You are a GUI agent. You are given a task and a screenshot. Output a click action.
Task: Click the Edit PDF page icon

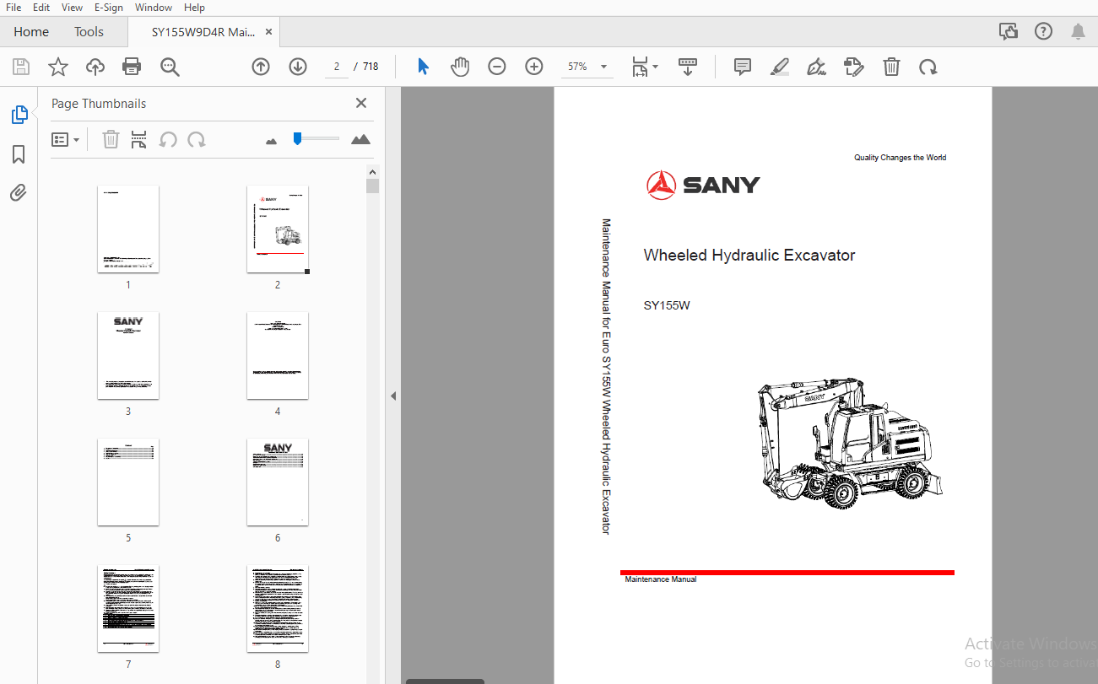pos(854,67)
